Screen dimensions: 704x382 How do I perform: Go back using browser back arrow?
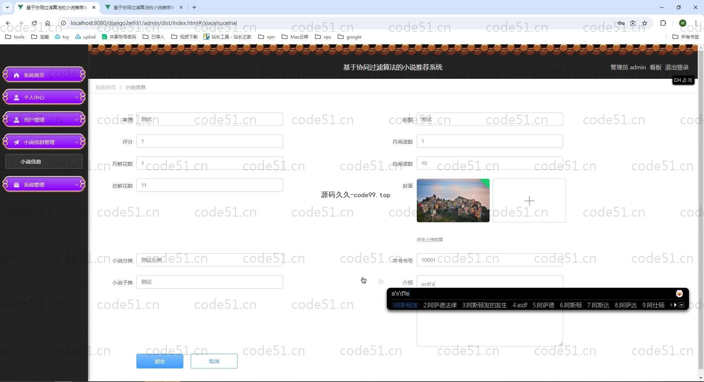8,23
